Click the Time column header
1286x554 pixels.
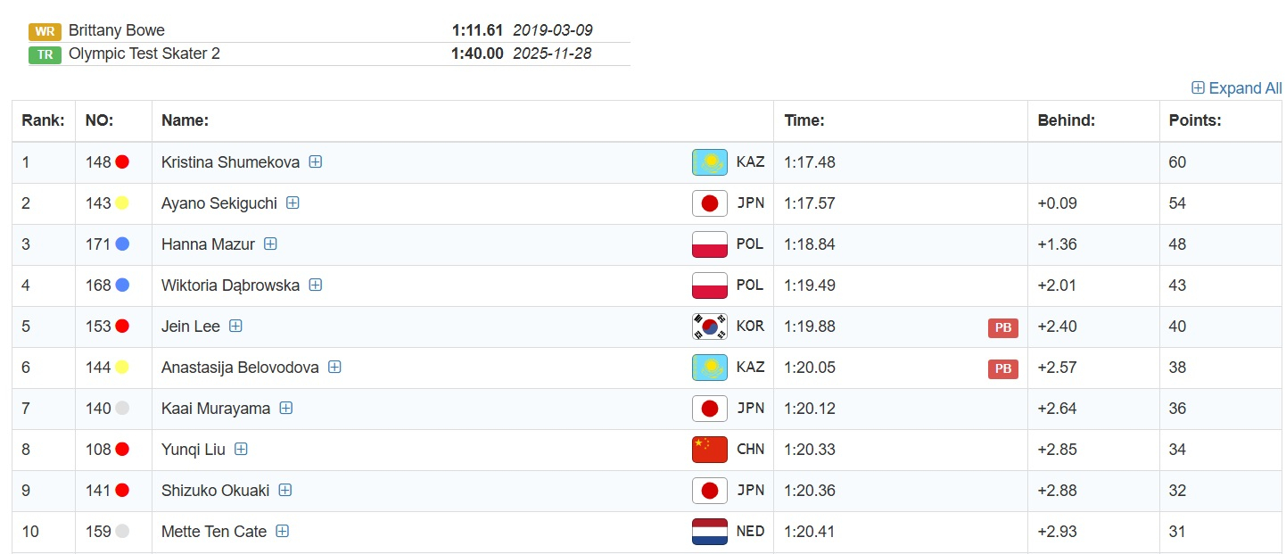[804, 120]
